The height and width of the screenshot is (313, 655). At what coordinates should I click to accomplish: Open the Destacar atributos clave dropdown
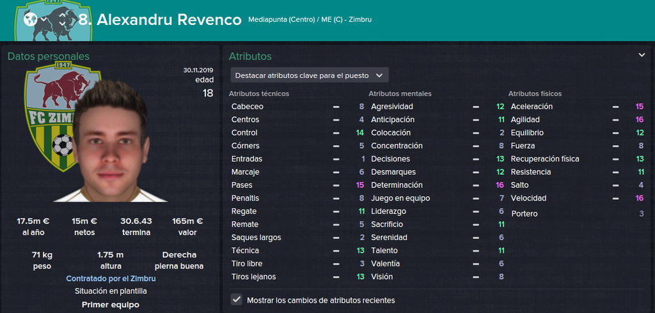point(310,75)
